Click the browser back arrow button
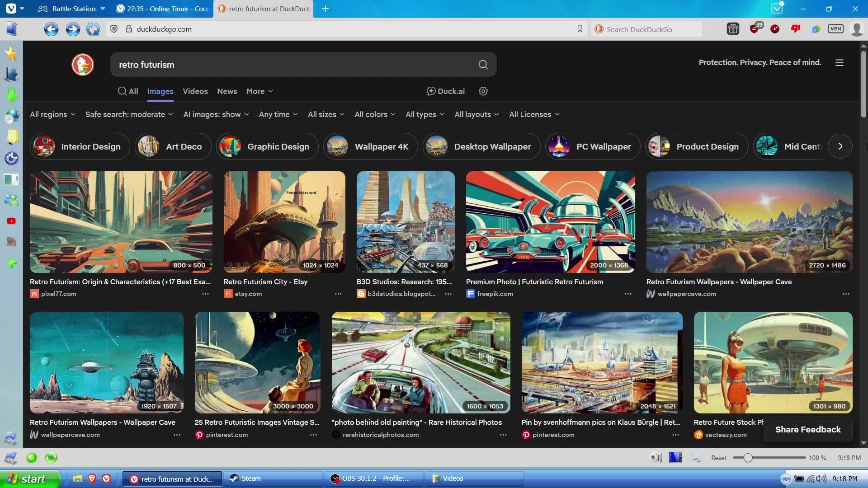 pyautogui.click(x=51, y=29)
